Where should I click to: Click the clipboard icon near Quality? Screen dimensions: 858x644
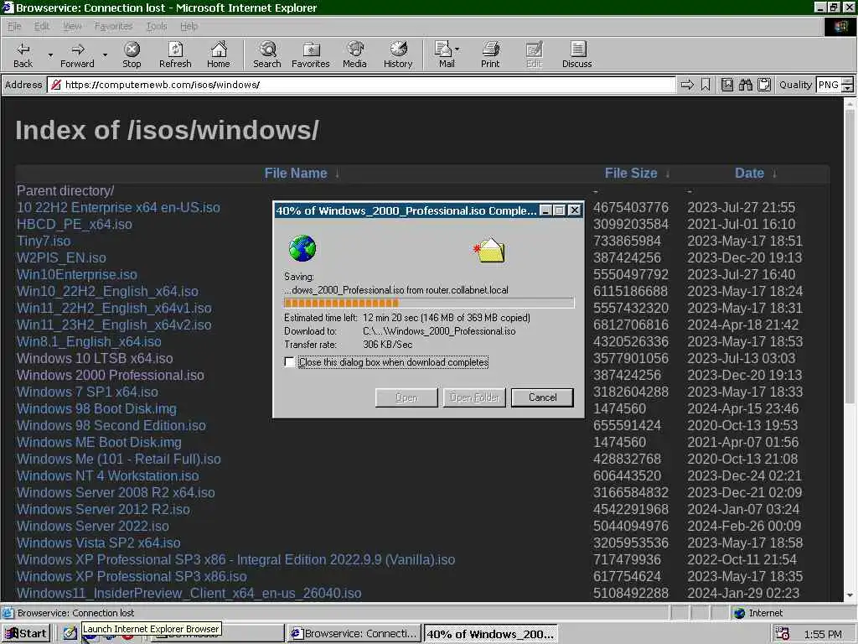coord(764,85)
